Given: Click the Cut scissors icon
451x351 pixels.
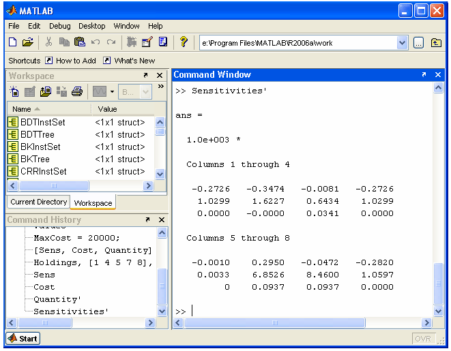Looking at the screenshot, I should point(48,42).
